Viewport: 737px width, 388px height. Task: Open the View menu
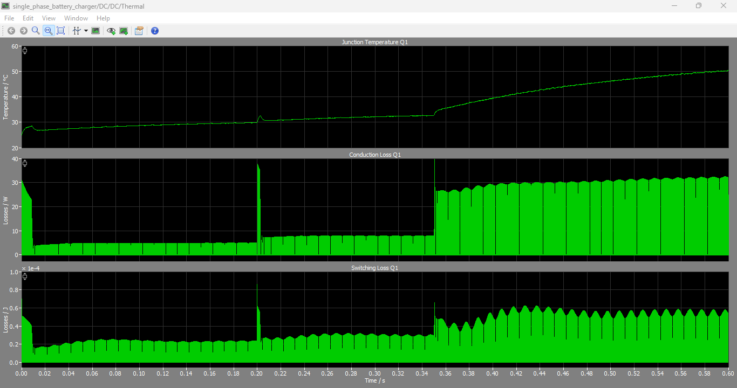[49, 18]
